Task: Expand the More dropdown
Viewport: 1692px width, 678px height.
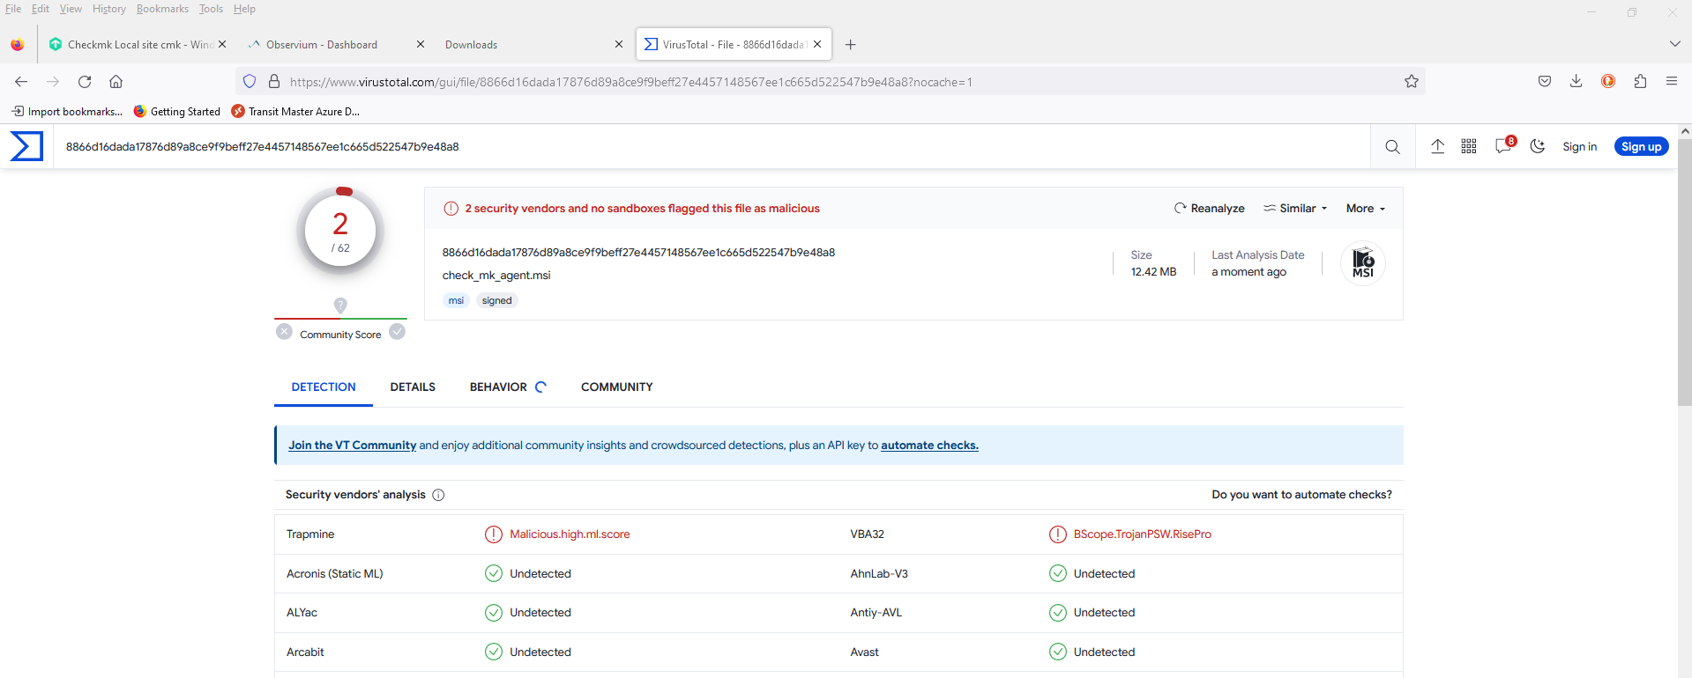Action: (x=1366, y=209)
